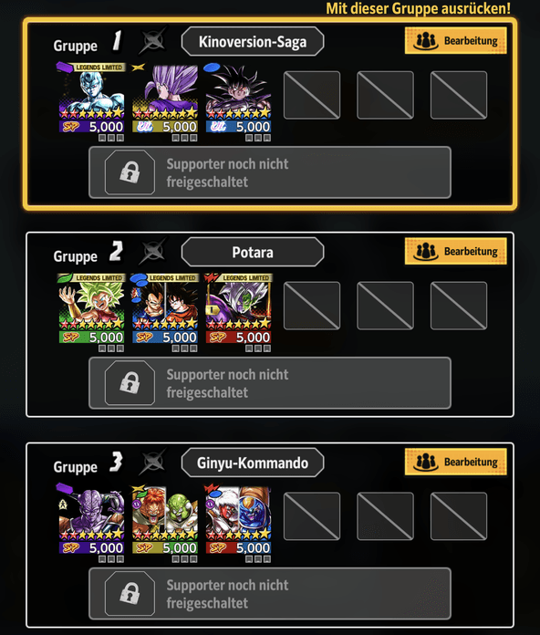Screen dimensions: 540x635
Task: Toggle the crossed-swords icon next to Gruppe 1
Action: (153, 40)
